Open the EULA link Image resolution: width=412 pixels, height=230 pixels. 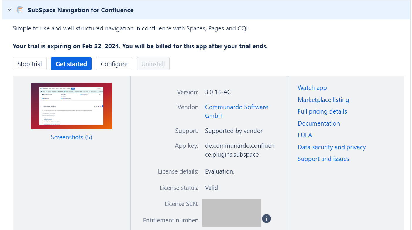305,135
